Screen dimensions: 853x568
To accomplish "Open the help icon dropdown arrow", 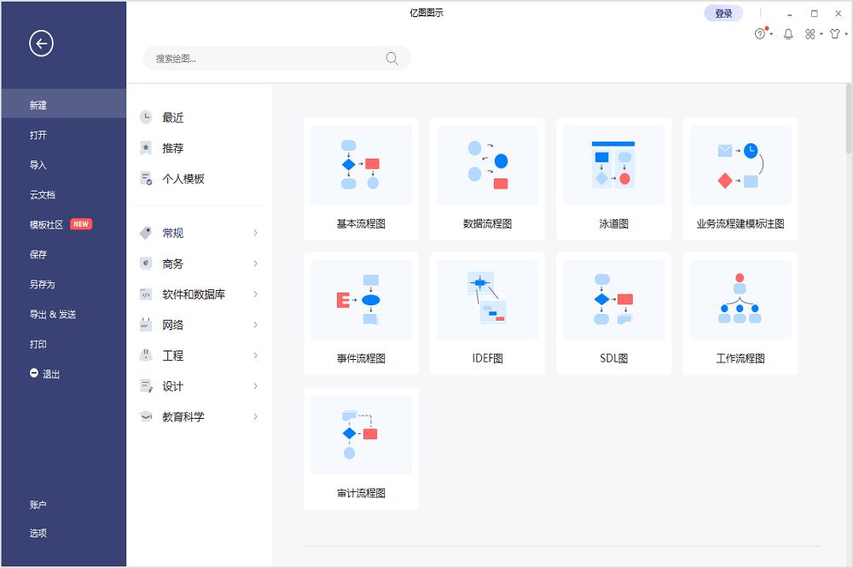I will point(771,34).
